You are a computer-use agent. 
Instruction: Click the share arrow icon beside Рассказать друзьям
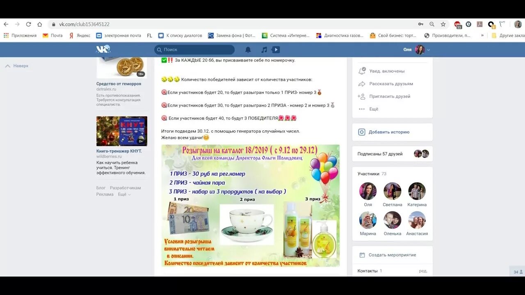click(x=362, y=84)
